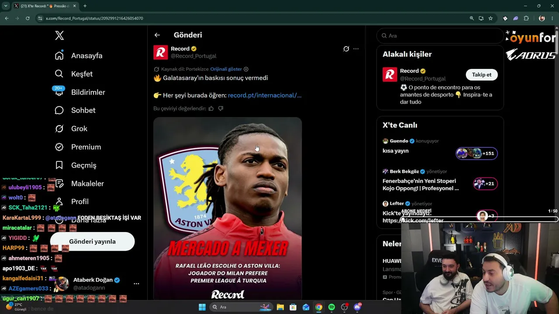
Task: Click the @Record_Portugal handle on the post
Action: 193,56
